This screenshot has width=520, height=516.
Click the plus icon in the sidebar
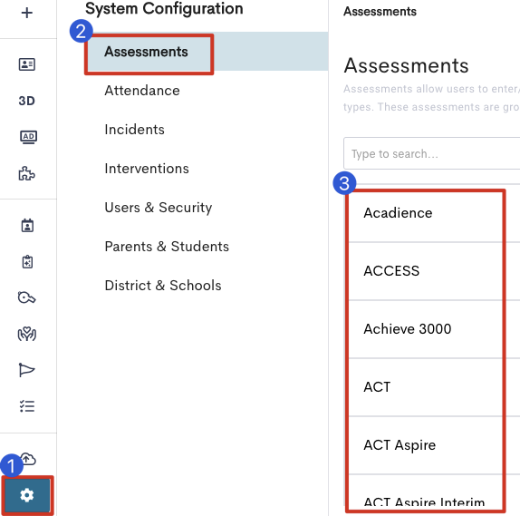pyautogui.click(x=27, y=13)
